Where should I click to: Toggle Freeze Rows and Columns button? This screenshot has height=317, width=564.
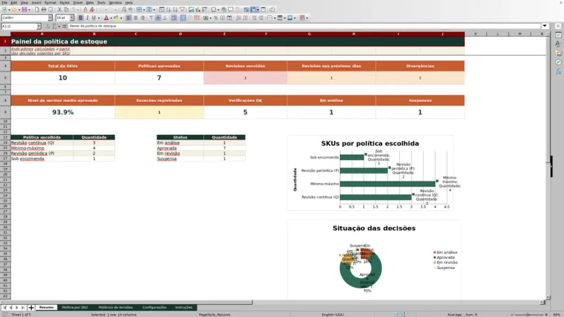pos(253,10)
